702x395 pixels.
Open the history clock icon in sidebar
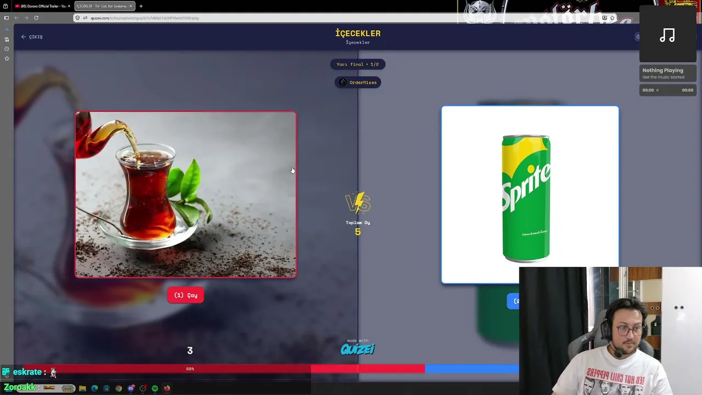pos(7,49)
